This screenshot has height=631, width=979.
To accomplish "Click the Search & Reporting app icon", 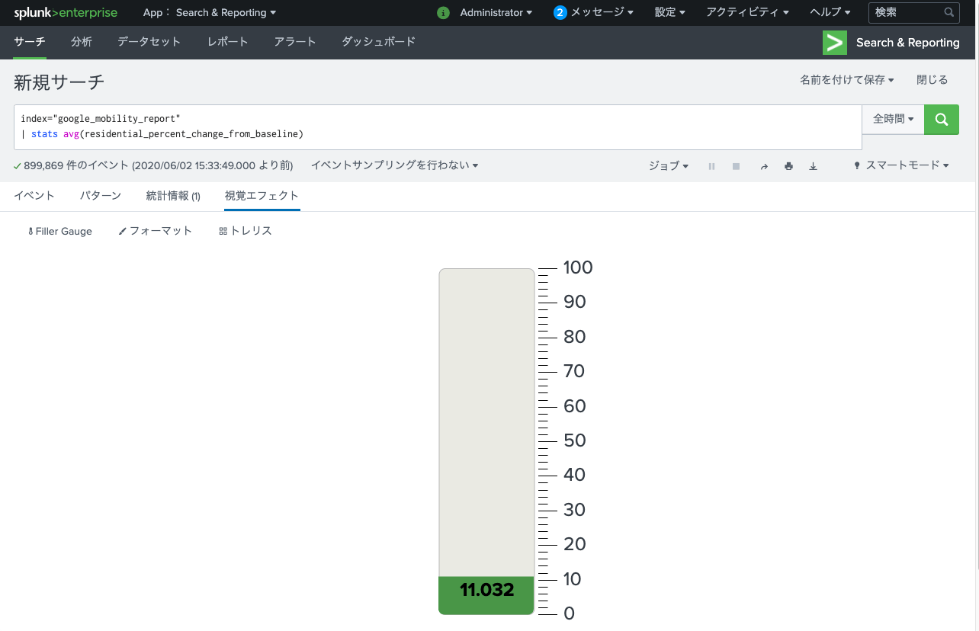I will (x=834, y=43).
